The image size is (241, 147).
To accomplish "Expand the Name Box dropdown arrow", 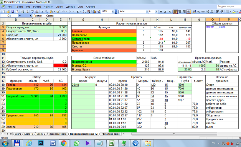I will pos(20,16).
